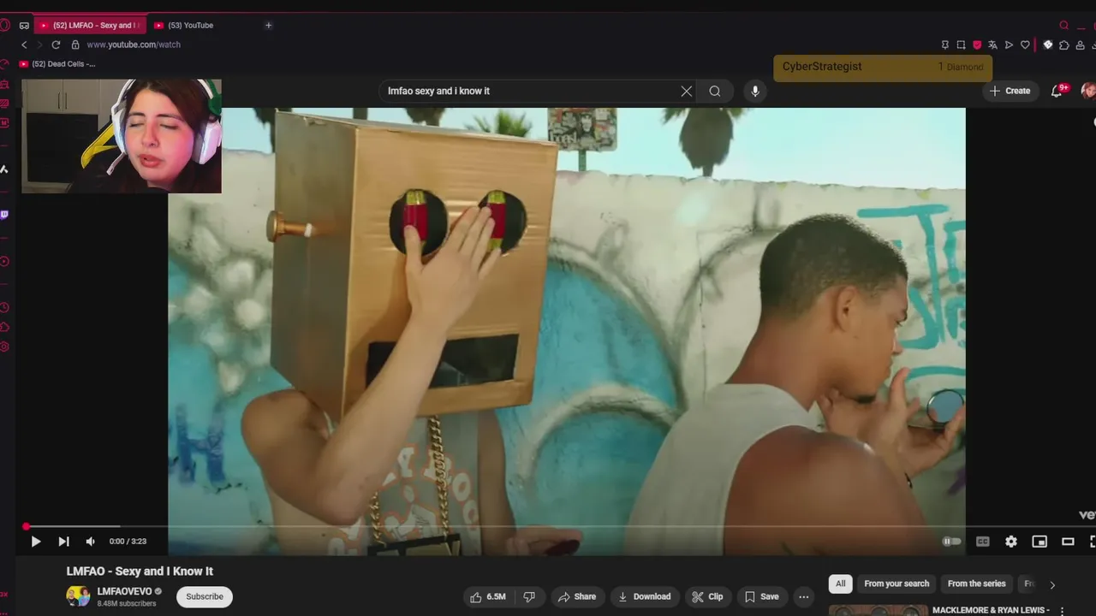
Task: Mute the video volume
Action: click(x=91, y=542)
